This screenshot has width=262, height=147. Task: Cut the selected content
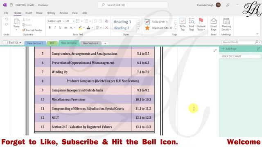point(26,20)
